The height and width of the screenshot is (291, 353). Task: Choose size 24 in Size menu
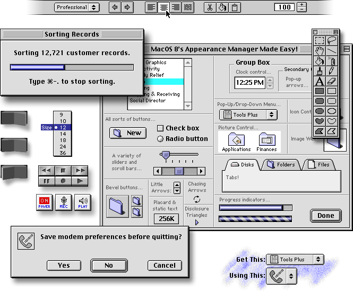(63, 146)
